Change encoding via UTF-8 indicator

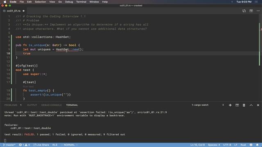(227, 145)
